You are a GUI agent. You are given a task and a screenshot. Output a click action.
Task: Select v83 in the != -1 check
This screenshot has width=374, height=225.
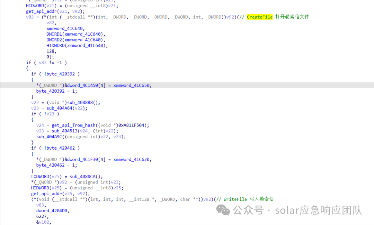pos(43,63)
